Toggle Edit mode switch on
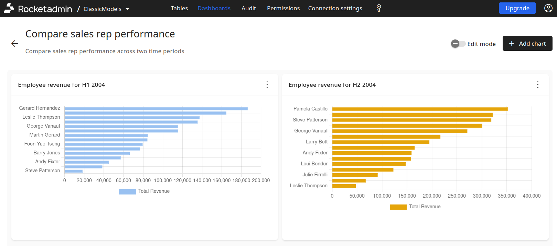The height and width of the screenshot is (246, 557). (458, 44)
